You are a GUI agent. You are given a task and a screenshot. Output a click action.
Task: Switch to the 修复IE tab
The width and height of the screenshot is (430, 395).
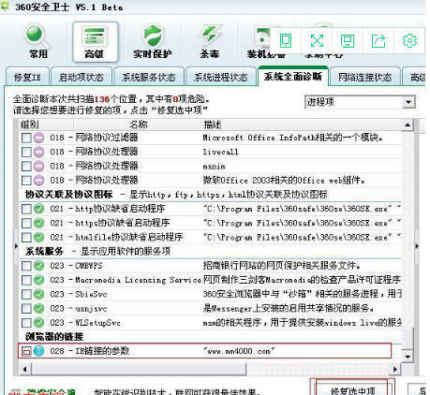pyautogui.click(x=27, y=77)
